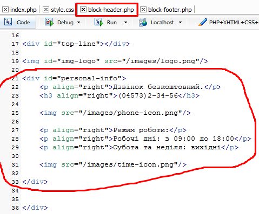Click the "/images/time-icon.png" path
259x214 pixels.
coord(128,164)
